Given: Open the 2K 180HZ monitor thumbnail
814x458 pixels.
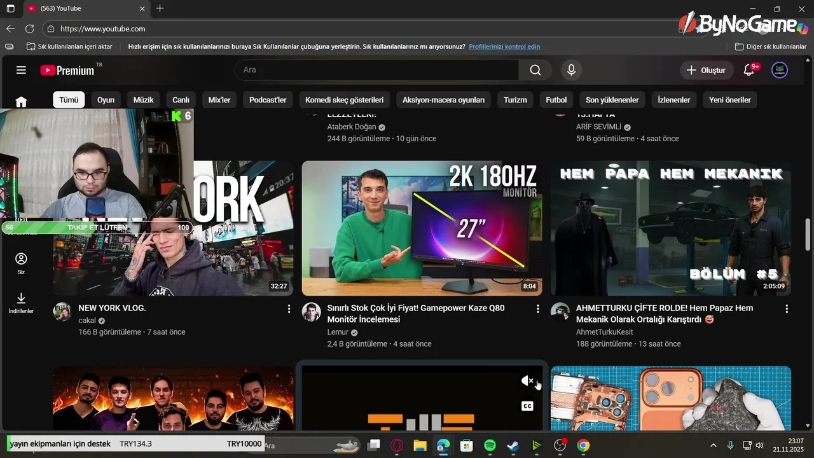Looking at the screenshot, I should [x=422, y=228].
